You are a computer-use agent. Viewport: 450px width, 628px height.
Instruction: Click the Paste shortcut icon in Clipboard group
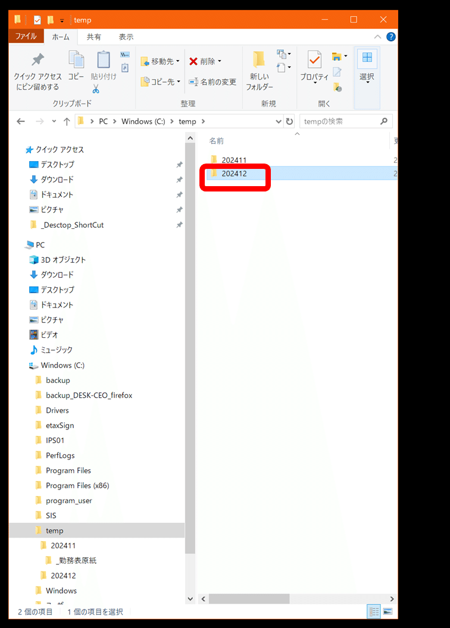[125, 68]
